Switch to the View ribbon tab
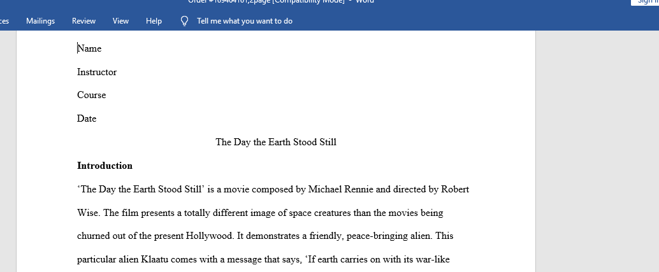Screen dimensions: 659x272 (x=120, y=21)
